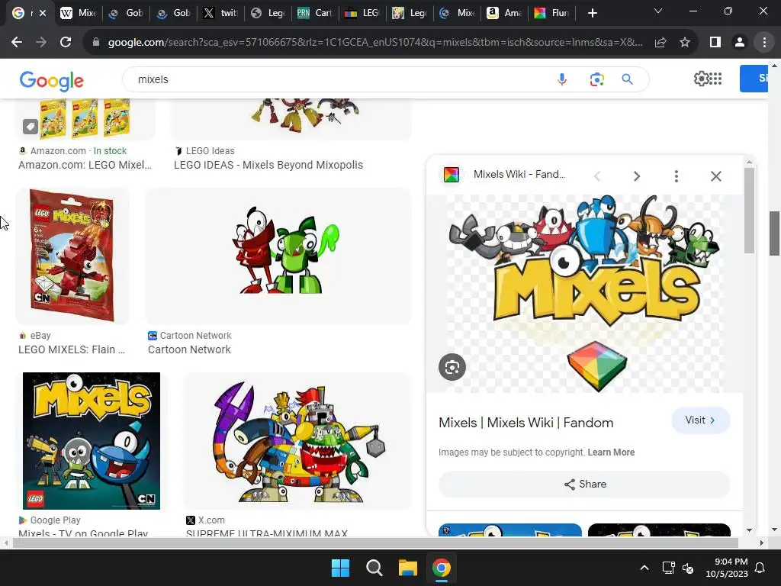This screenshot has width=781, height=586.
Task: Bookmark this page with the star icon
Action: pyautogui.click(x=685, y=43)
